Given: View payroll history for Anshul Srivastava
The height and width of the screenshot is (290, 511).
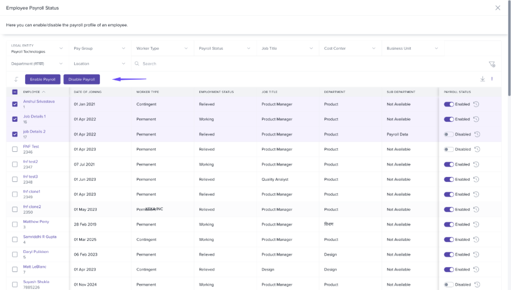Looking at the screenshot, I should pyautogui.click(x=476, y=104).
